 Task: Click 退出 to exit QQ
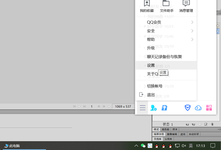(x=166, y=95)
